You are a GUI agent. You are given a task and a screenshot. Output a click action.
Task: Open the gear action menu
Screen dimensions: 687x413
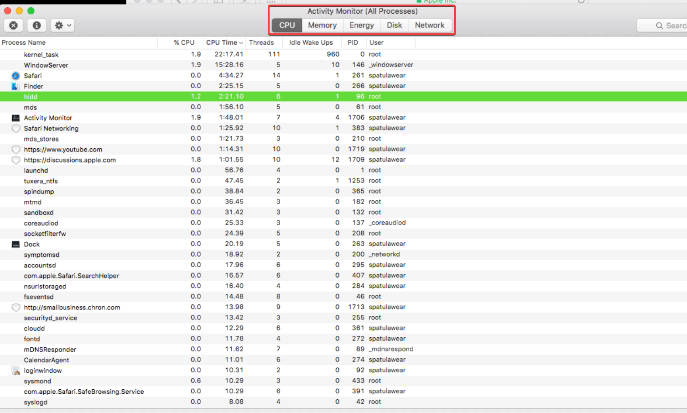[61, 26]
